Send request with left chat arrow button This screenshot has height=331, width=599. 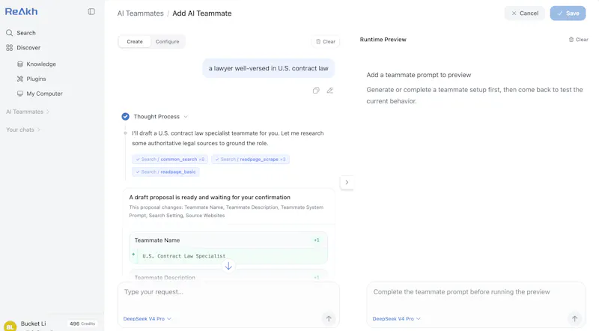coord(329,318)
